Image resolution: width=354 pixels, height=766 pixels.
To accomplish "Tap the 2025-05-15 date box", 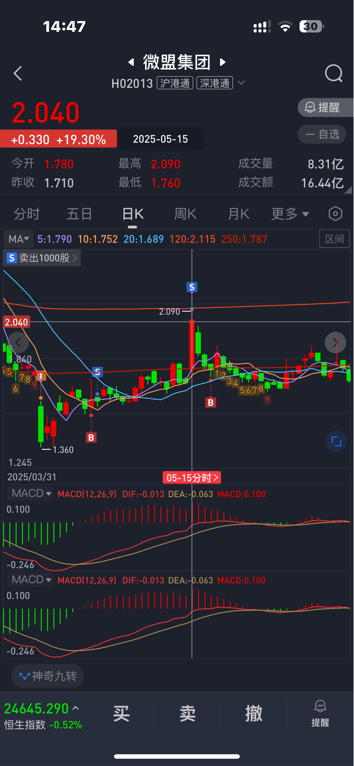I will click(160, 139).
